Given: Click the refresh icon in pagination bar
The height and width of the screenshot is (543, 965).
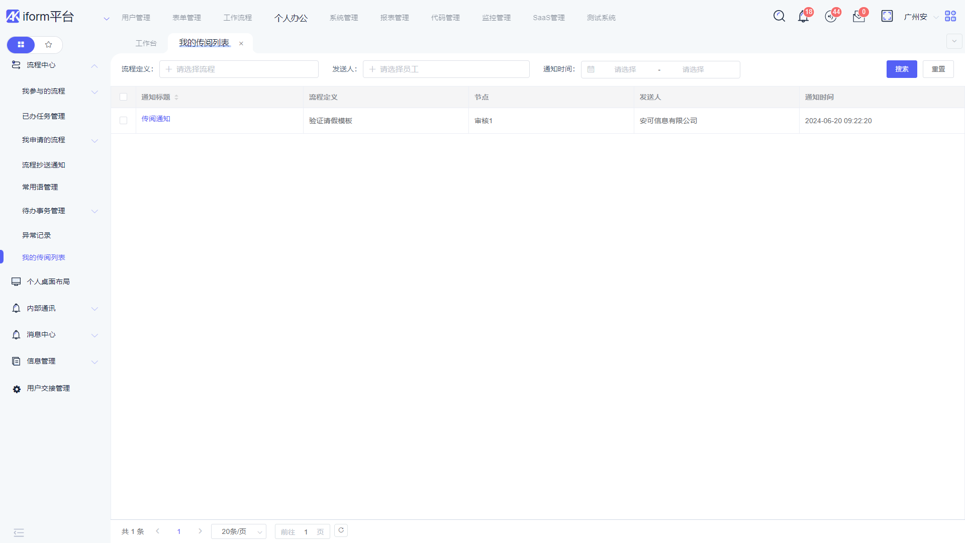Looking at the screenshot, I should click(x=341, y=530).
